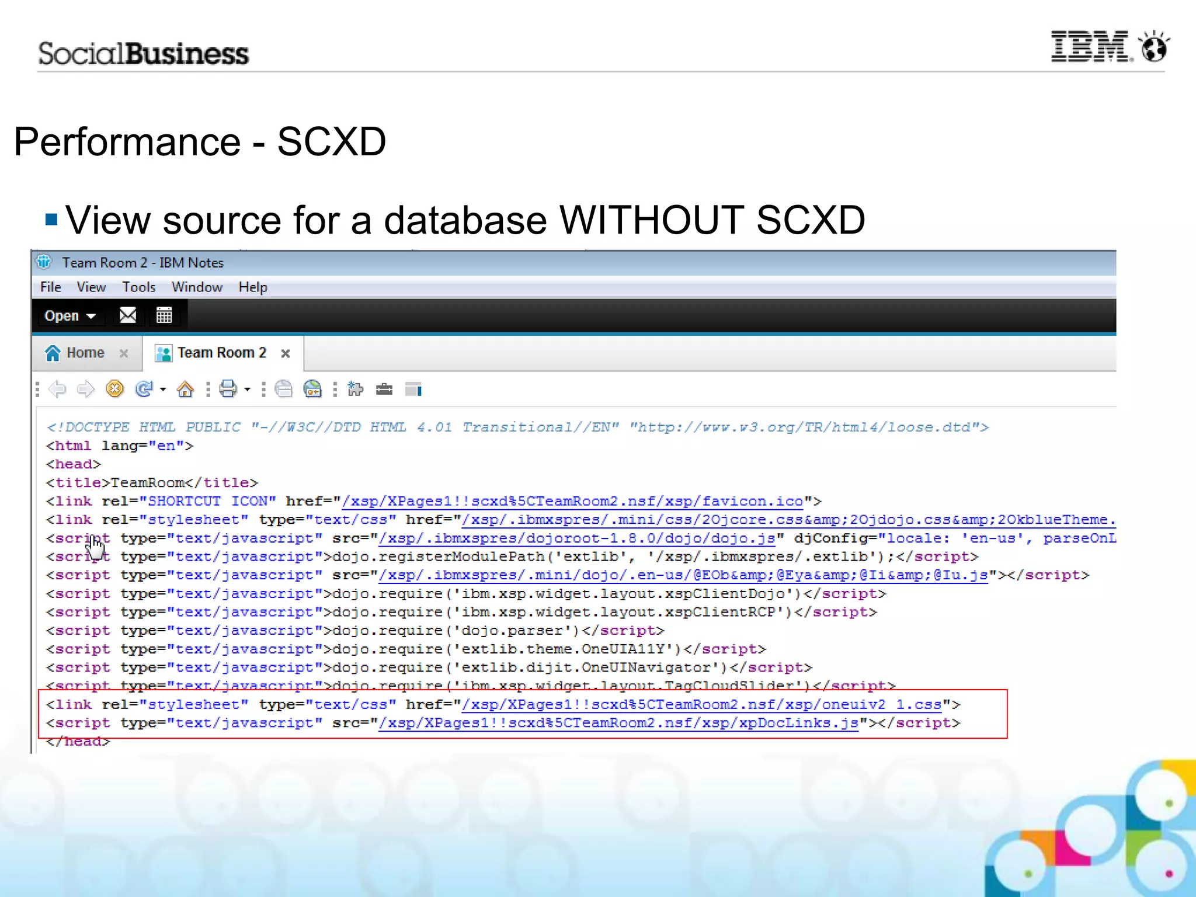The height and width of the screenshot is (897, 1196).
Task: Click the 20jcore.css stylesheet link
Action: [x=788, y=520]
